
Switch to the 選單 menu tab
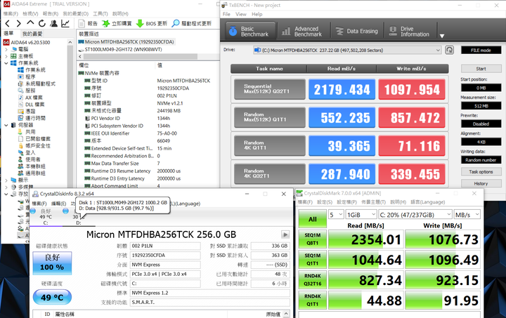(8, 33)
